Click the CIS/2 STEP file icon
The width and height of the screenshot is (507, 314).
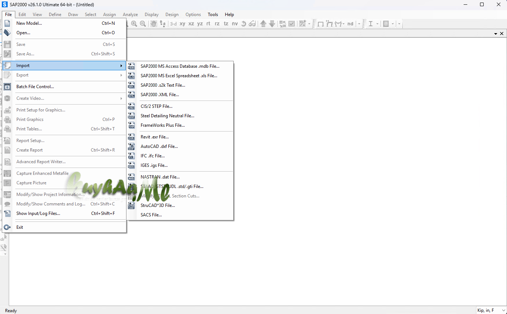[132, 106]
